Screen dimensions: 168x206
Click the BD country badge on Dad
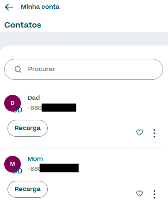coord(18,110)
